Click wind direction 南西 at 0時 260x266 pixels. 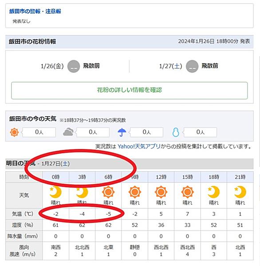click(x=55, y=247)
